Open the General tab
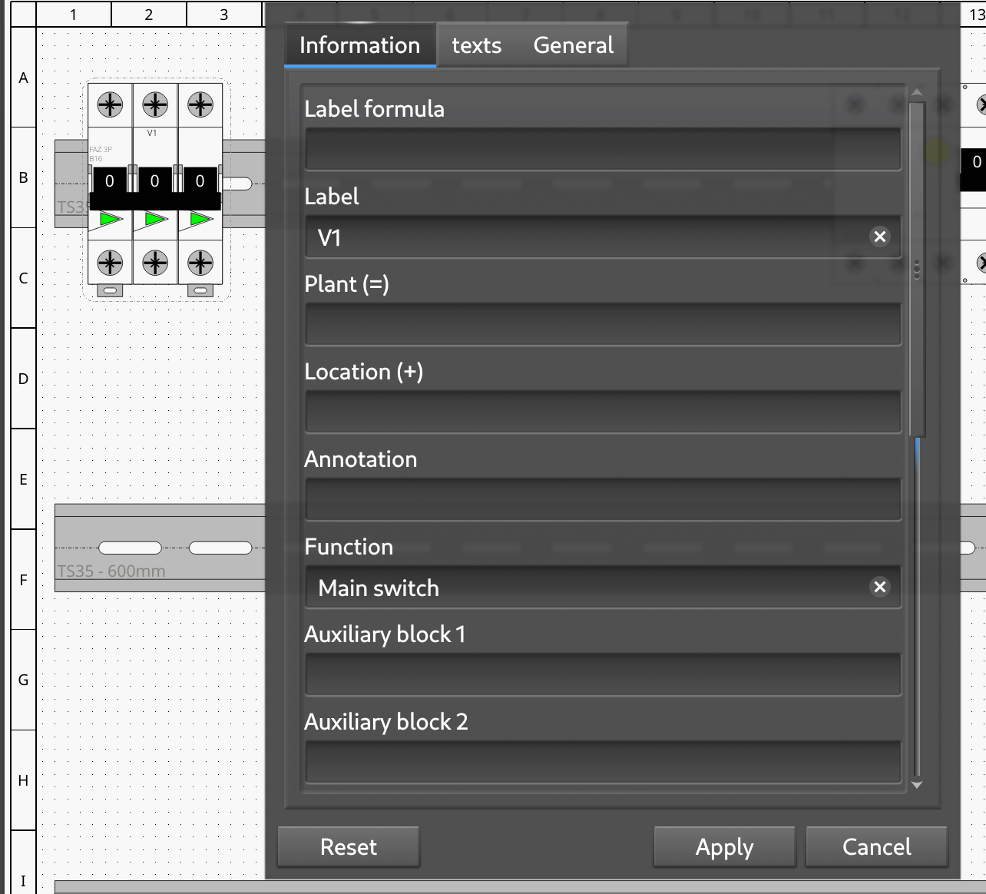986x894 pixels. (x=573, y=45)
